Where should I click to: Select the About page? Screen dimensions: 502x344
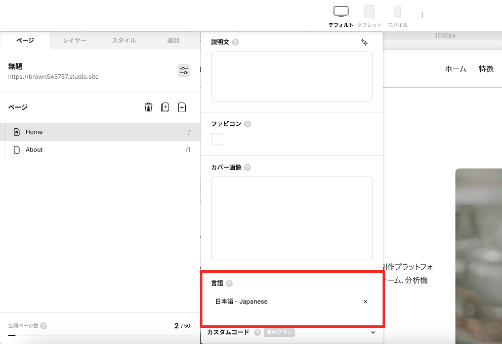pyautogui.click(x=100, y=150)
